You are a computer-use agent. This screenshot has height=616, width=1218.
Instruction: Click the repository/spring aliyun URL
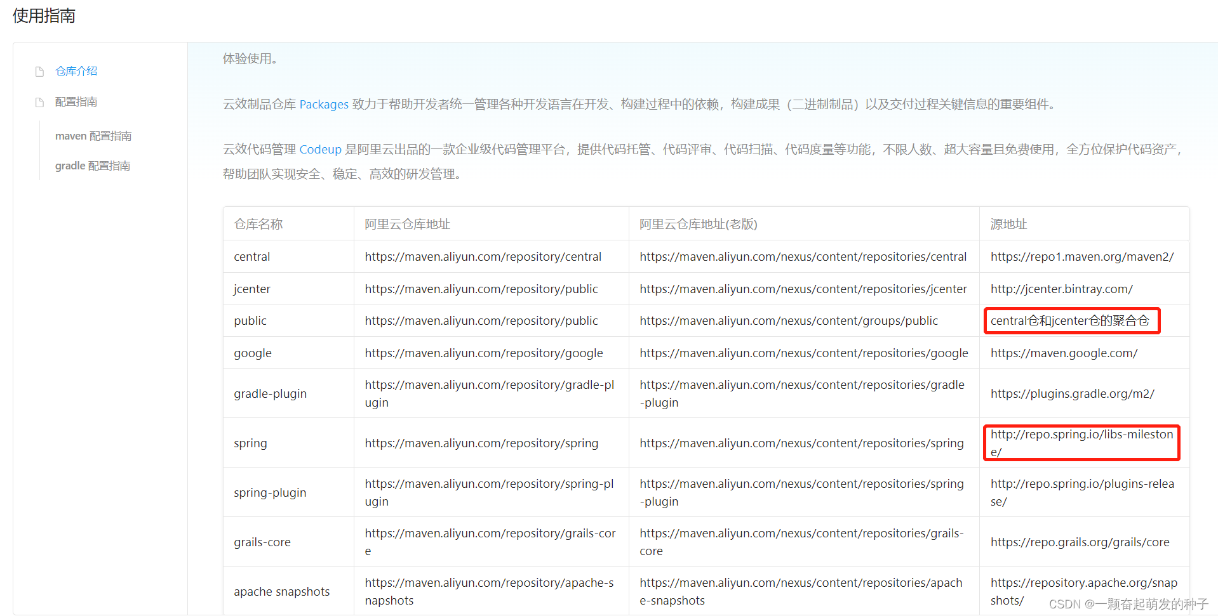(481, 443)
